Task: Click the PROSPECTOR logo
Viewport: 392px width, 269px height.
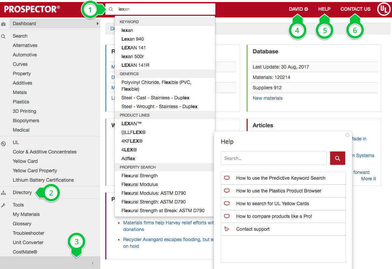Action: 32,9
